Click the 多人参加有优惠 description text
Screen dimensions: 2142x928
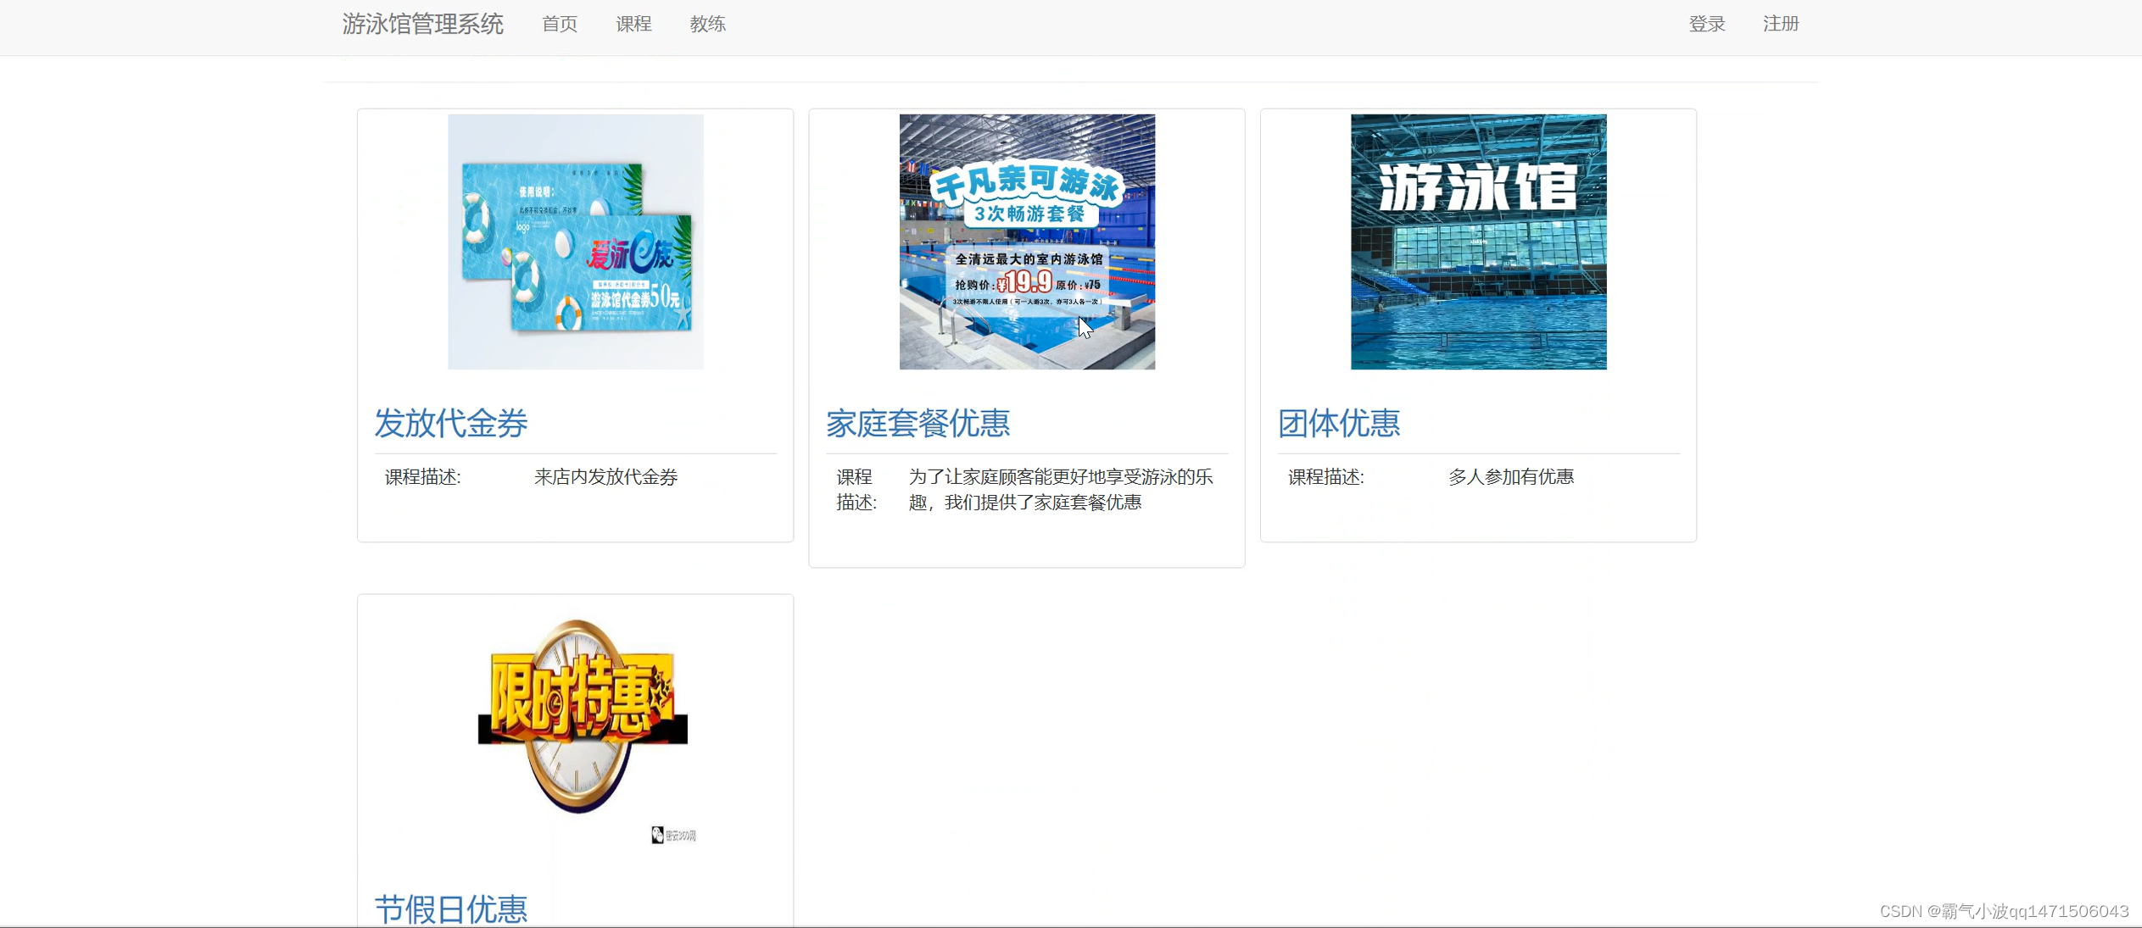click(1510, 477)
